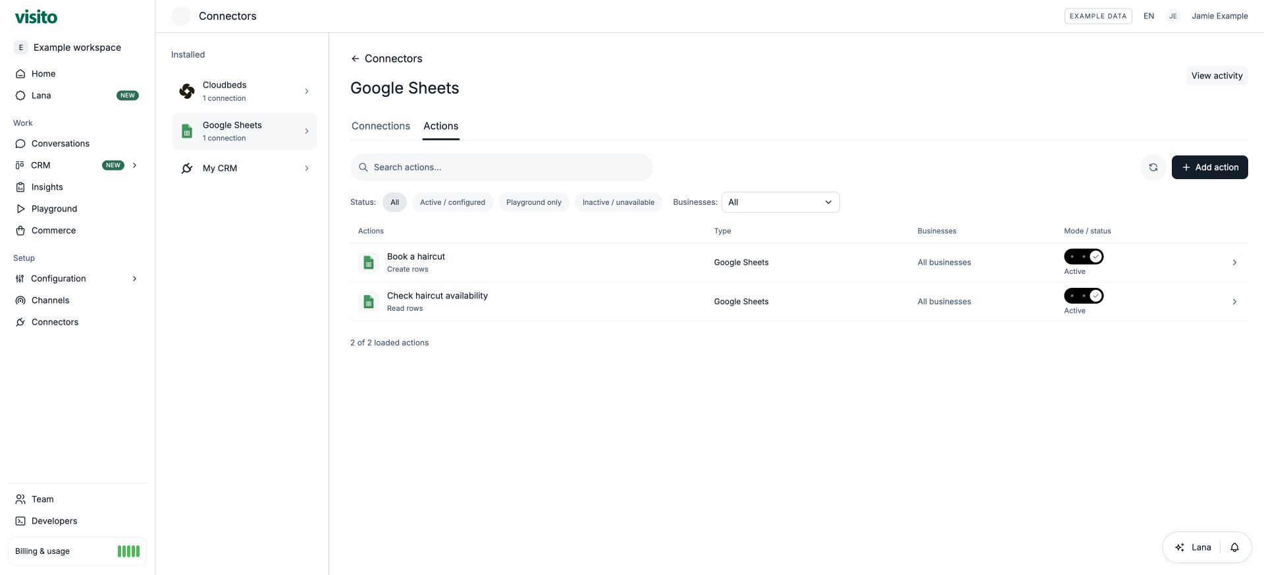Toggle Book a haircut active switch
This screenshot has height=575, width=1264.
coord(1084,256)
